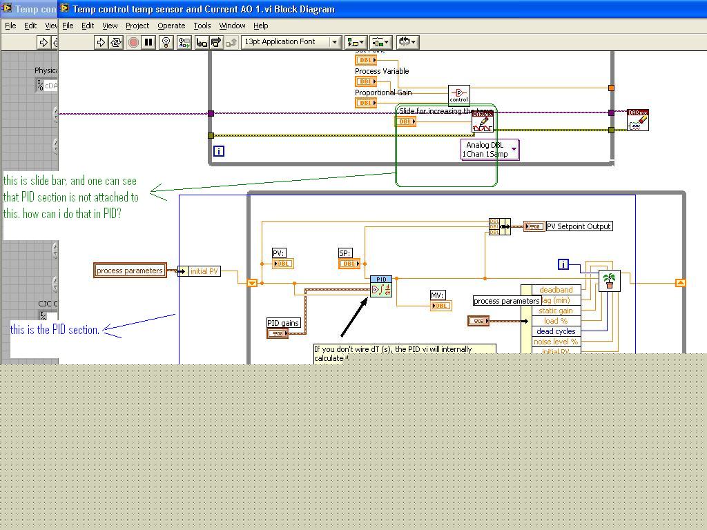Select the DAQmx Clear Task icon outside loop
Screen dimensions: 707x530
click(637, 120)
